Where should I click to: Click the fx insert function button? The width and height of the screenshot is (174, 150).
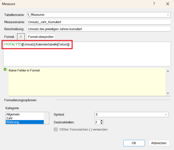click(x=21, y=37)
